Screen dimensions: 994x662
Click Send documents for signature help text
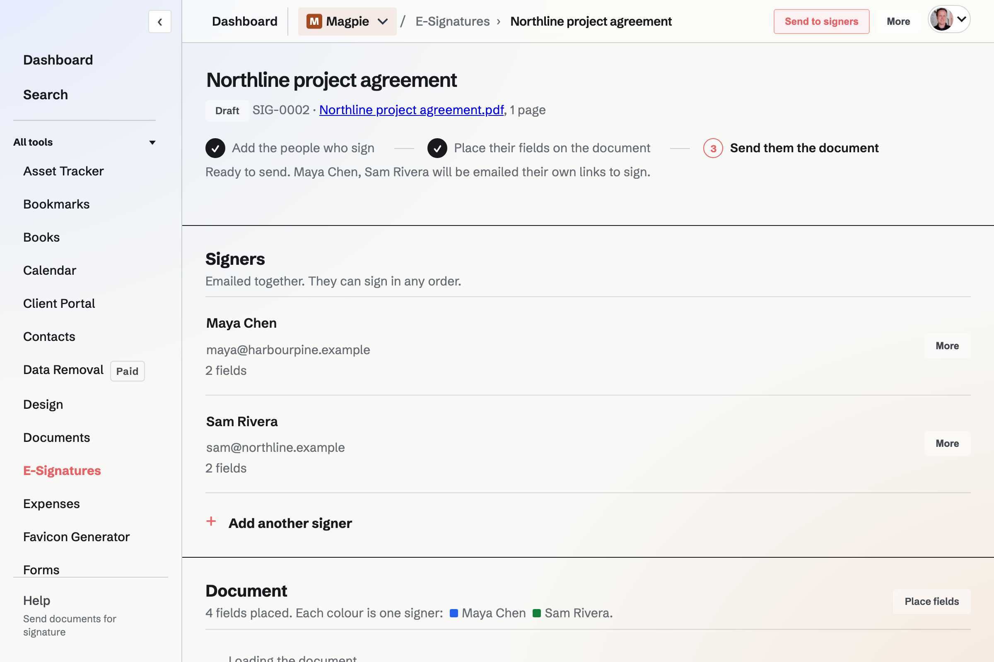[x=69, y=625]
